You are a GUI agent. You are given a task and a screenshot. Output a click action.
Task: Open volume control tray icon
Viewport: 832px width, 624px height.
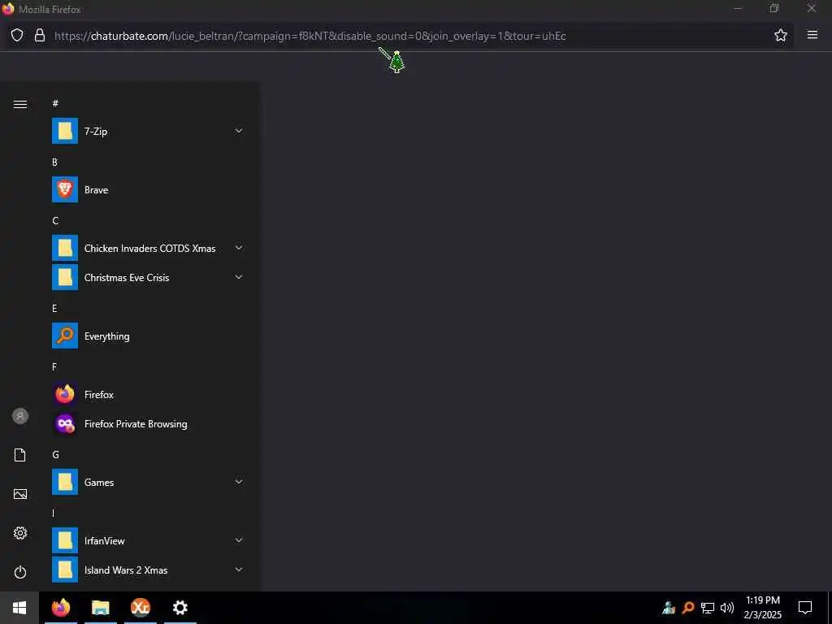coord(727,608)
